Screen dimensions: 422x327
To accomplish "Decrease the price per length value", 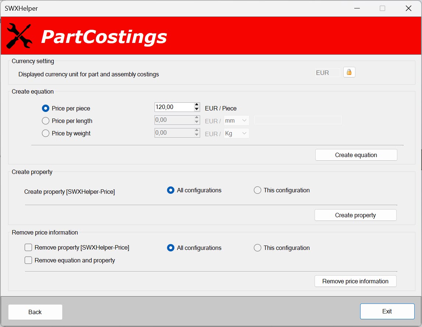I will [x=197, y=122].
